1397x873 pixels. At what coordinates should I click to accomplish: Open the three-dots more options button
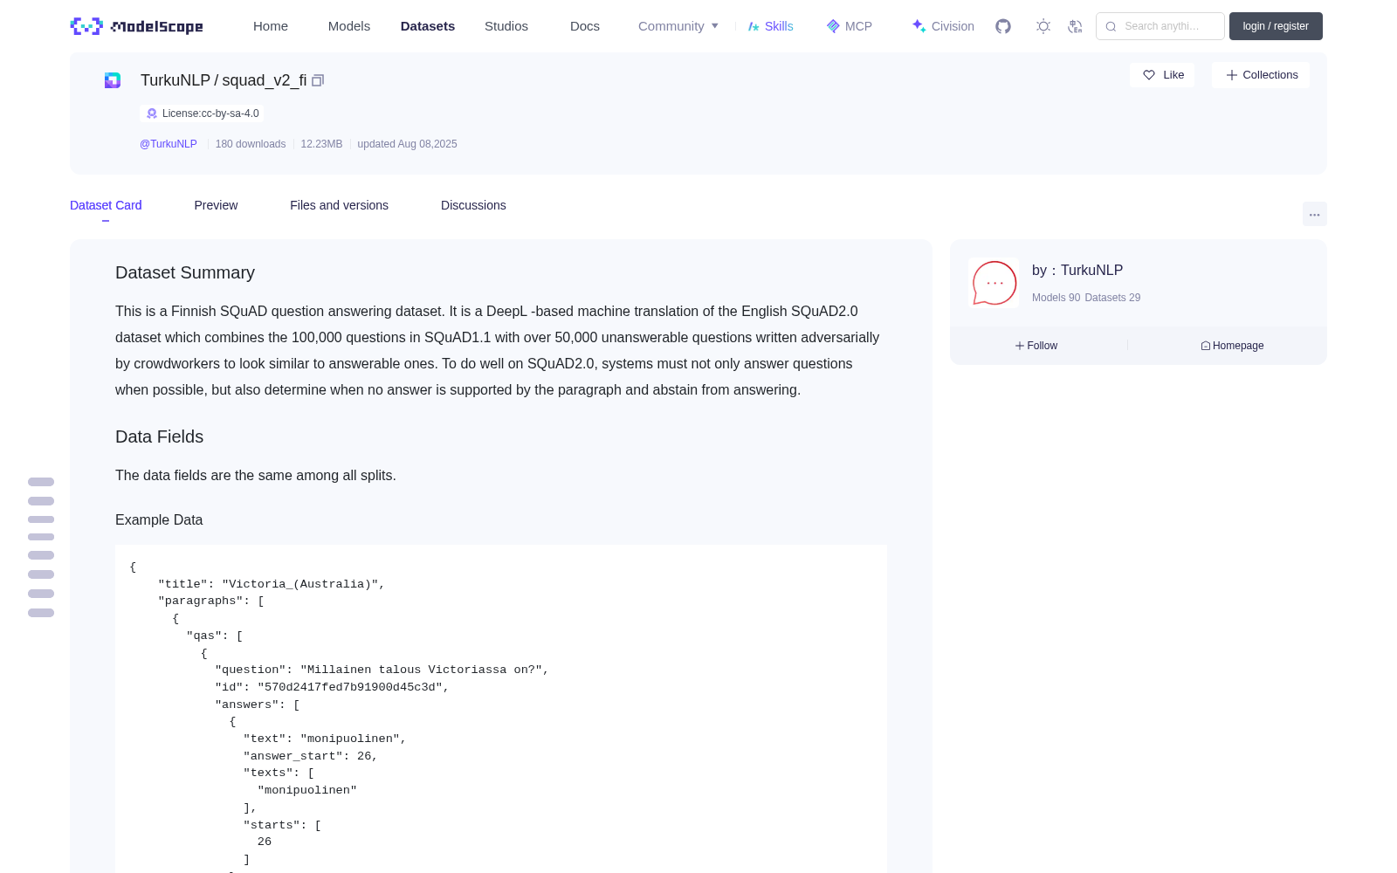click(1314, 214)
